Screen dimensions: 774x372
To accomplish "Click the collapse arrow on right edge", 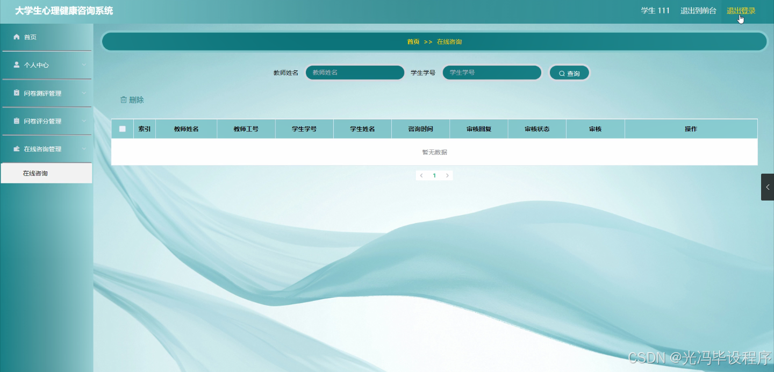I will click(x=767, y=187).
